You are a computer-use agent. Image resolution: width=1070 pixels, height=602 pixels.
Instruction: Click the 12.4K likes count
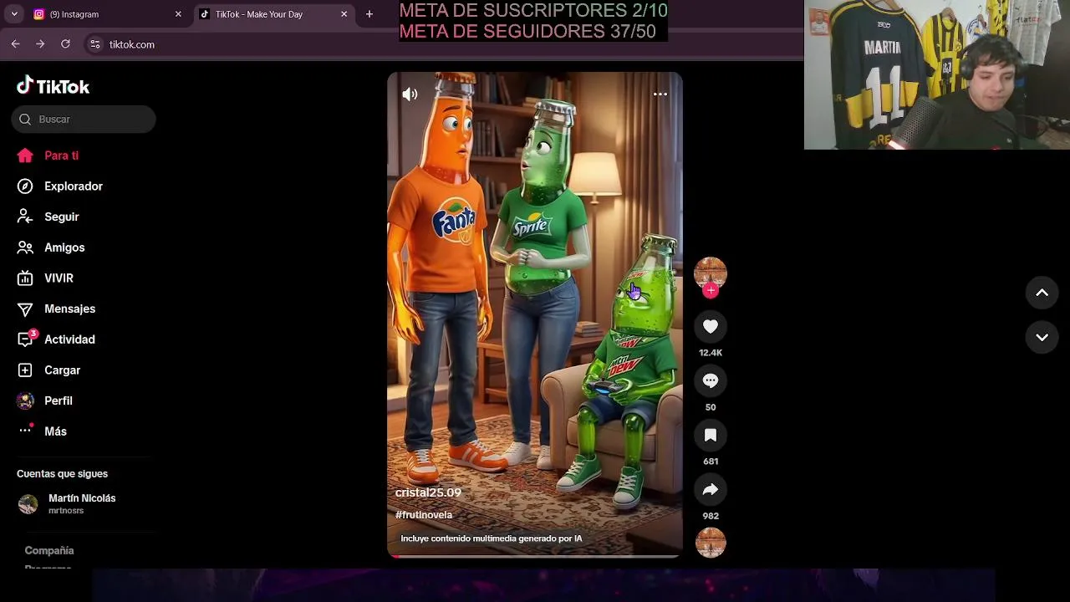click(x=711, y=353)
